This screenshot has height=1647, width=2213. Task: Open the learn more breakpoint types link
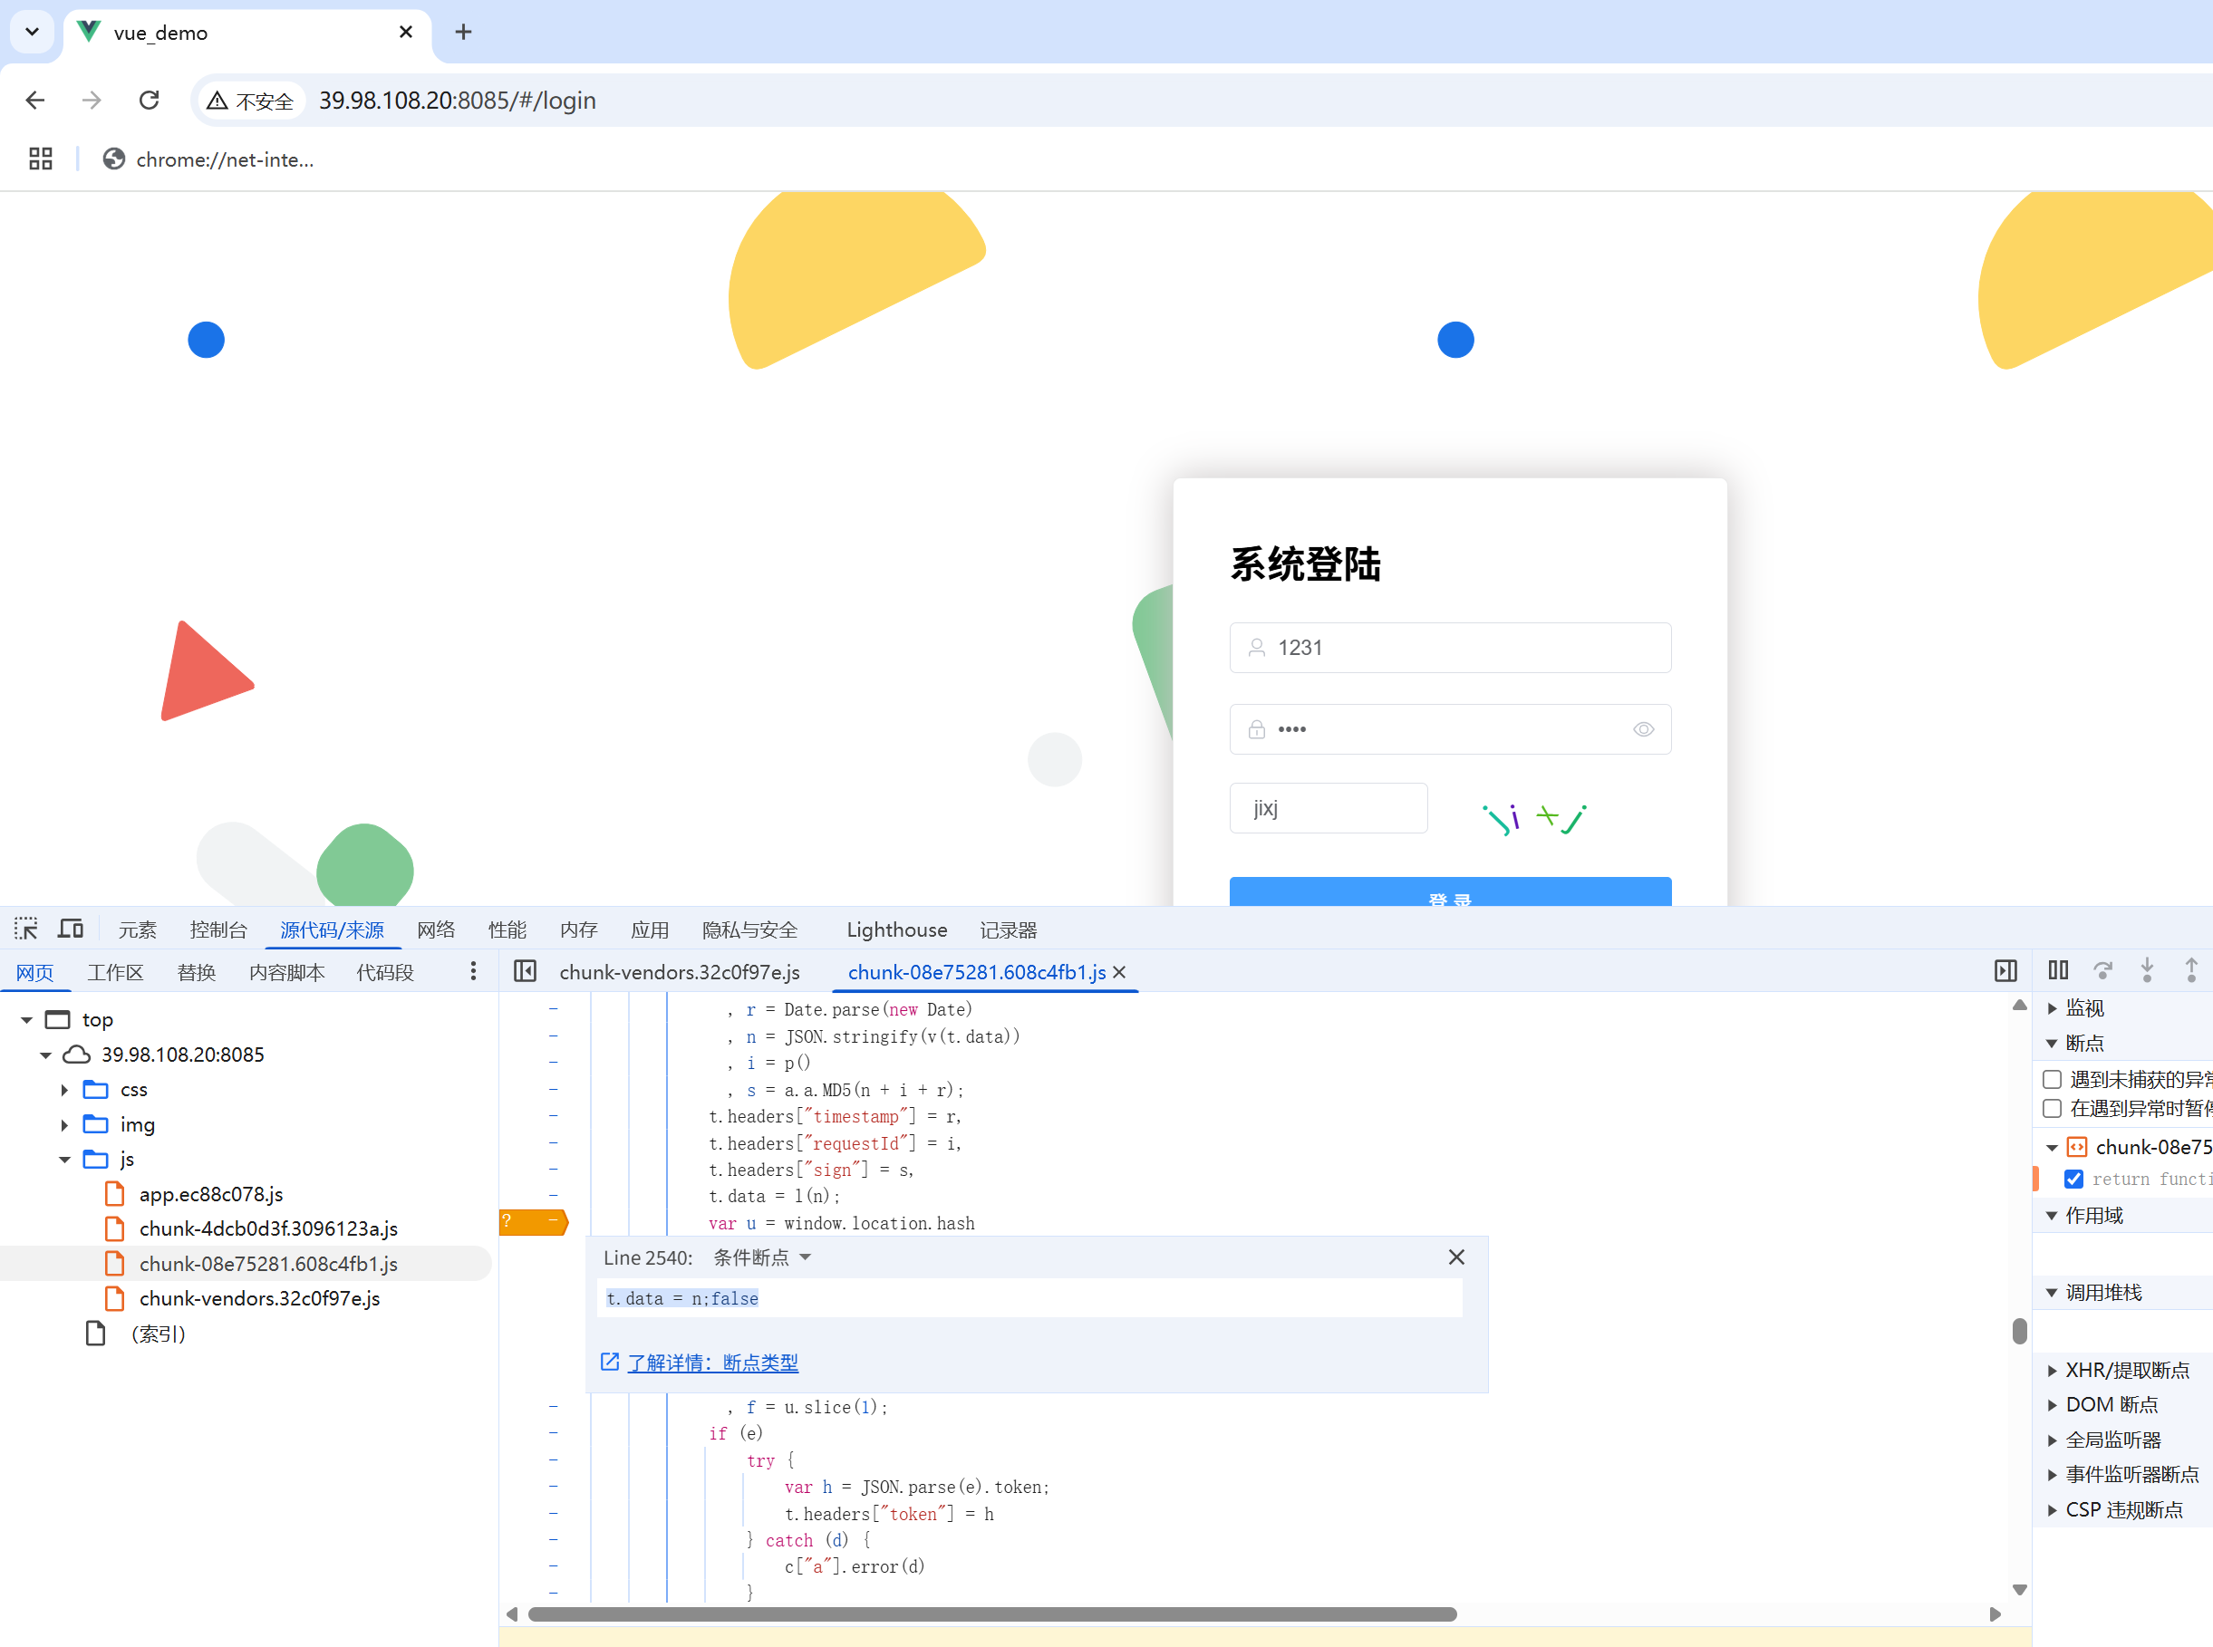712,1363
